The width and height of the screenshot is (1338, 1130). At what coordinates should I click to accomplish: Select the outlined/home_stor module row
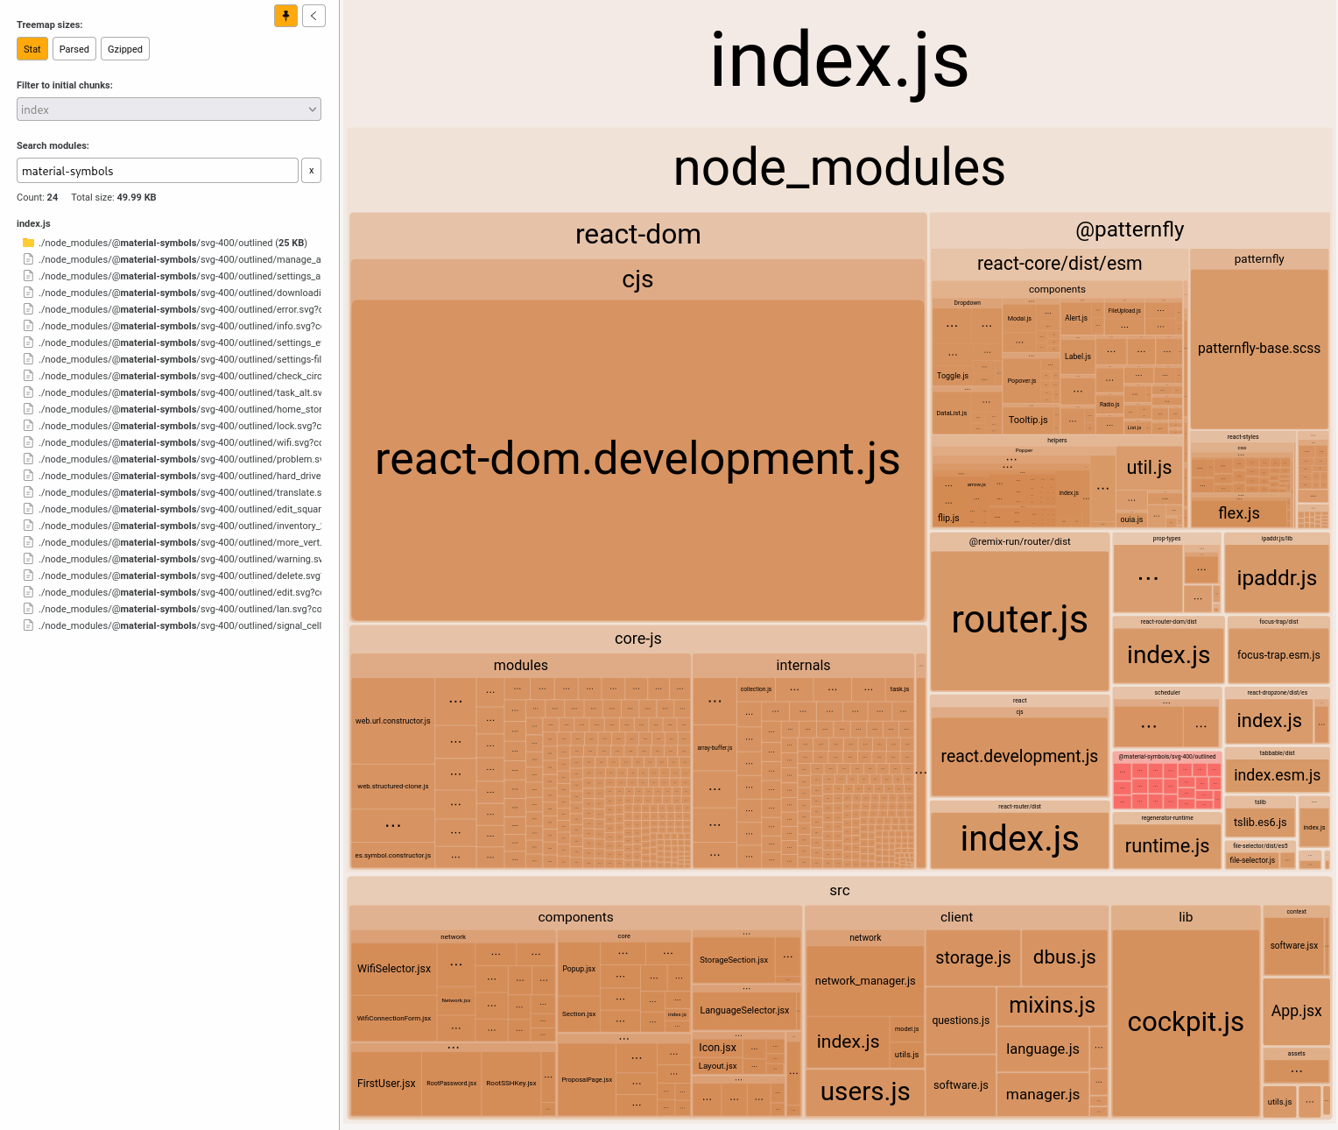tap(173, 409)
